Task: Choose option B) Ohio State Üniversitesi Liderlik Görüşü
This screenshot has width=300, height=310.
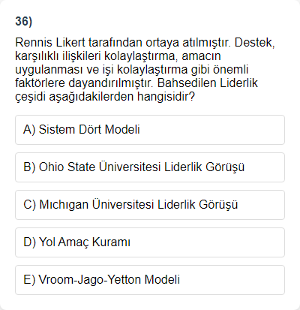Action: point(150,167)
